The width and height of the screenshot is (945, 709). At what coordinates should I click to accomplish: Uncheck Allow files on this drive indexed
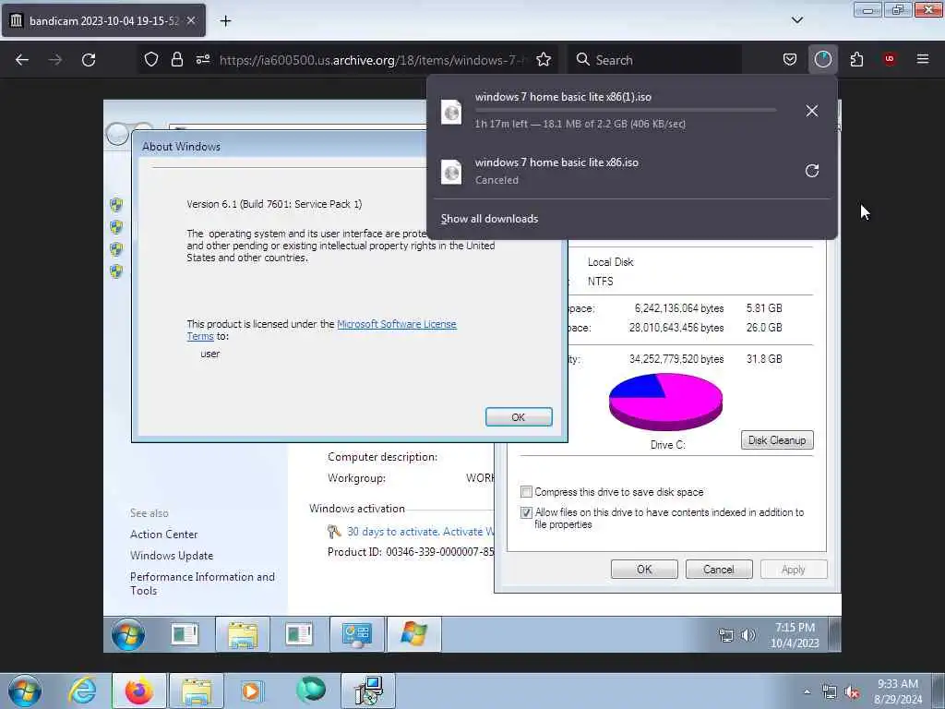point(526,512)
